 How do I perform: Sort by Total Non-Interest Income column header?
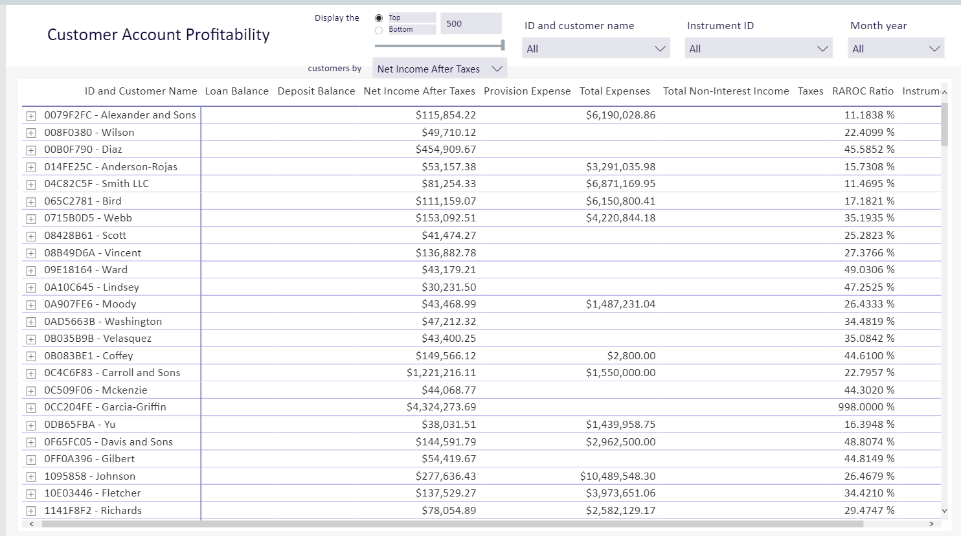(726, 91)
